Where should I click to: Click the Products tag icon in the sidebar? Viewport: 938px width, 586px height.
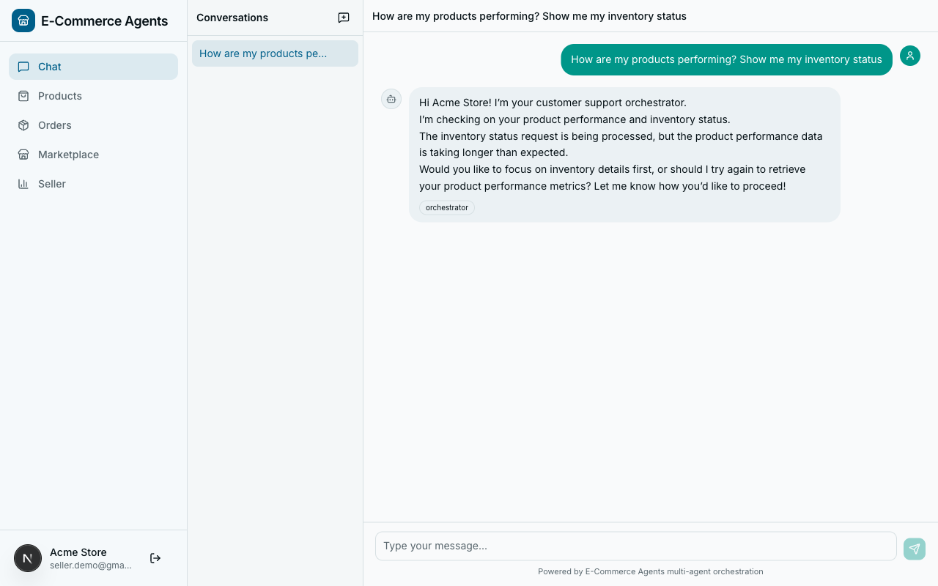pos(24,96)
